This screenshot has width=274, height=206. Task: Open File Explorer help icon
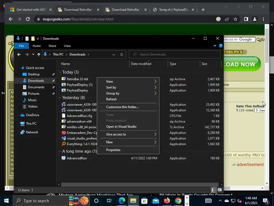click(x=221, y=46)
